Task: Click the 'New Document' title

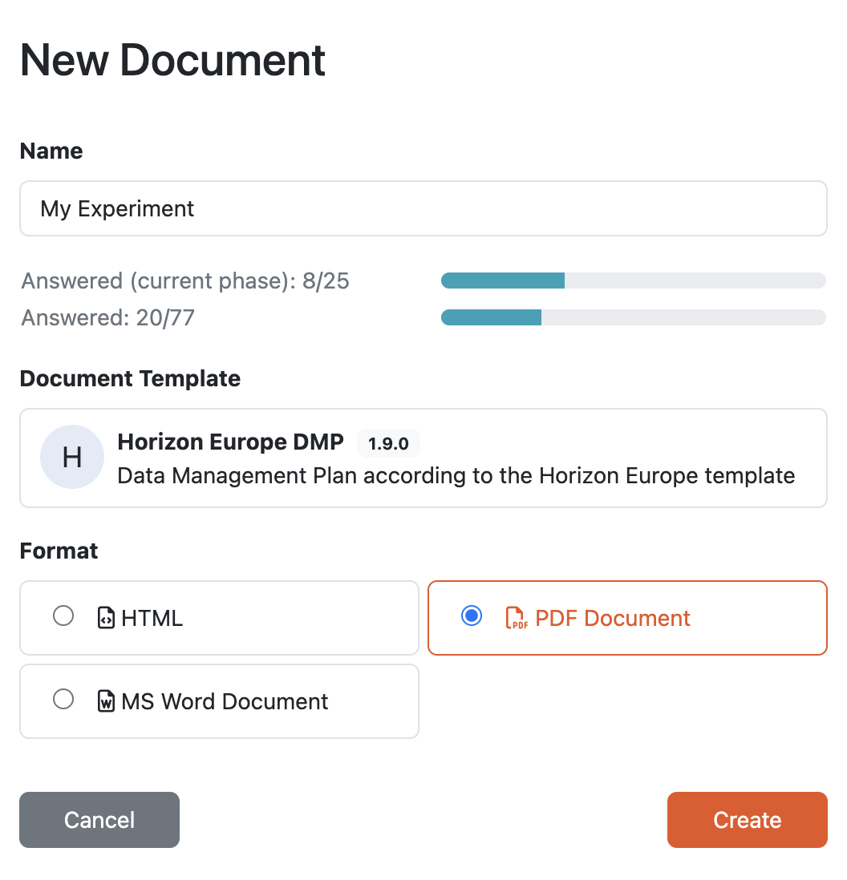Action: tap(172, 60)
